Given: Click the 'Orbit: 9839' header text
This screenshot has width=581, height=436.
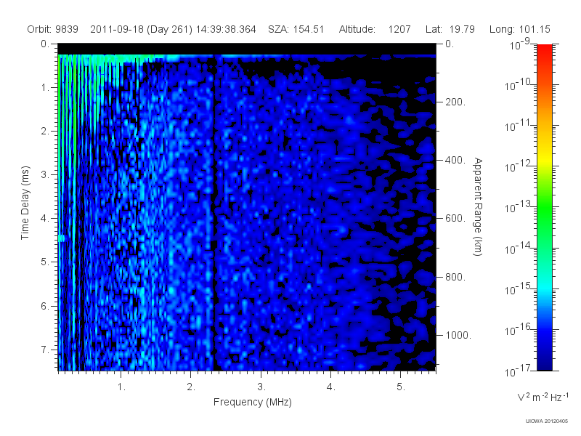Looking at the screenshot, I should pos(52,29).
